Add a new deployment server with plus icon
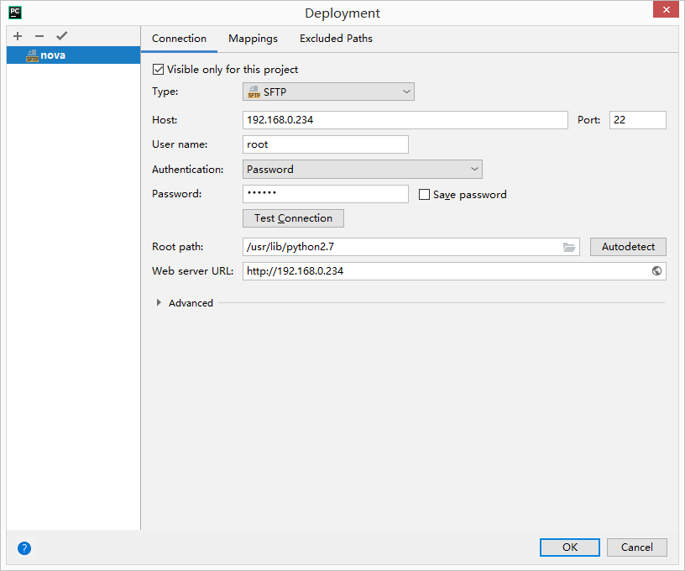685x571 pixels. pyautogui.click(x=18, y=36)
